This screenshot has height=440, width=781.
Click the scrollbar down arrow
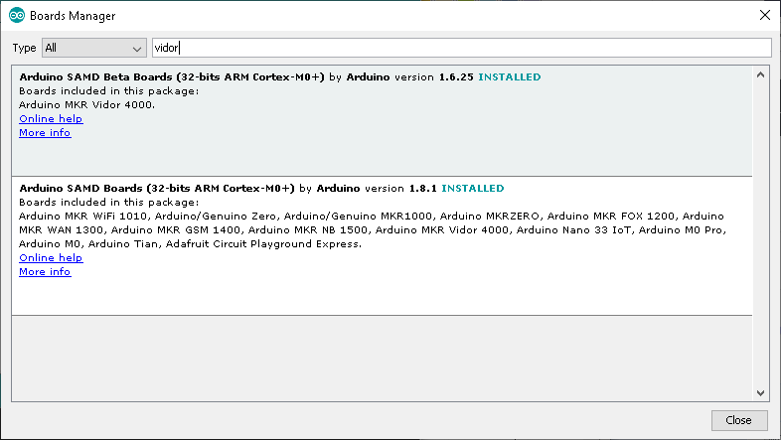[x=760, y=393]
